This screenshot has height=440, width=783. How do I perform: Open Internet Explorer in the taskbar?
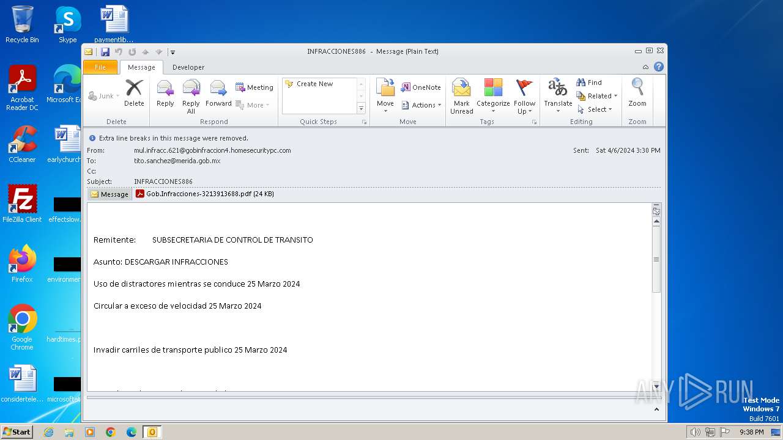(x=48, y=432)
